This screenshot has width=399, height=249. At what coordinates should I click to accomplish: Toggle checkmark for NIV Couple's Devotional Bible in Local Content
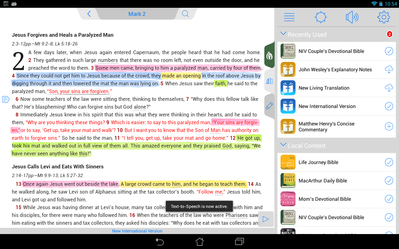(x=389, y=217)
